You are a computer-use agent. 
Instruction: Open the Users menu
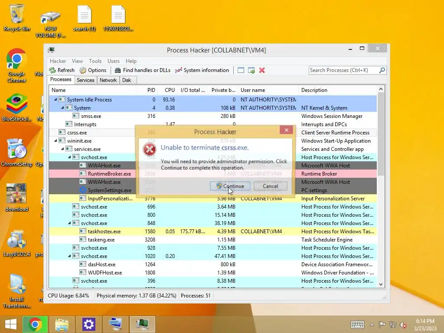pyautogui.click(x=114, y=61)
